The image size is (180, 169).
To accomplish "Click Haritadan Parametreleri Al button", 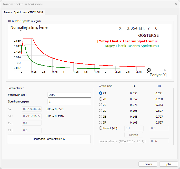I will [x=49, y=139].
